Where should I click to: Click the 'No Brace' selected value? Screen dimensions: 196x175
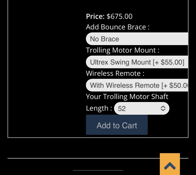point(104,39)
